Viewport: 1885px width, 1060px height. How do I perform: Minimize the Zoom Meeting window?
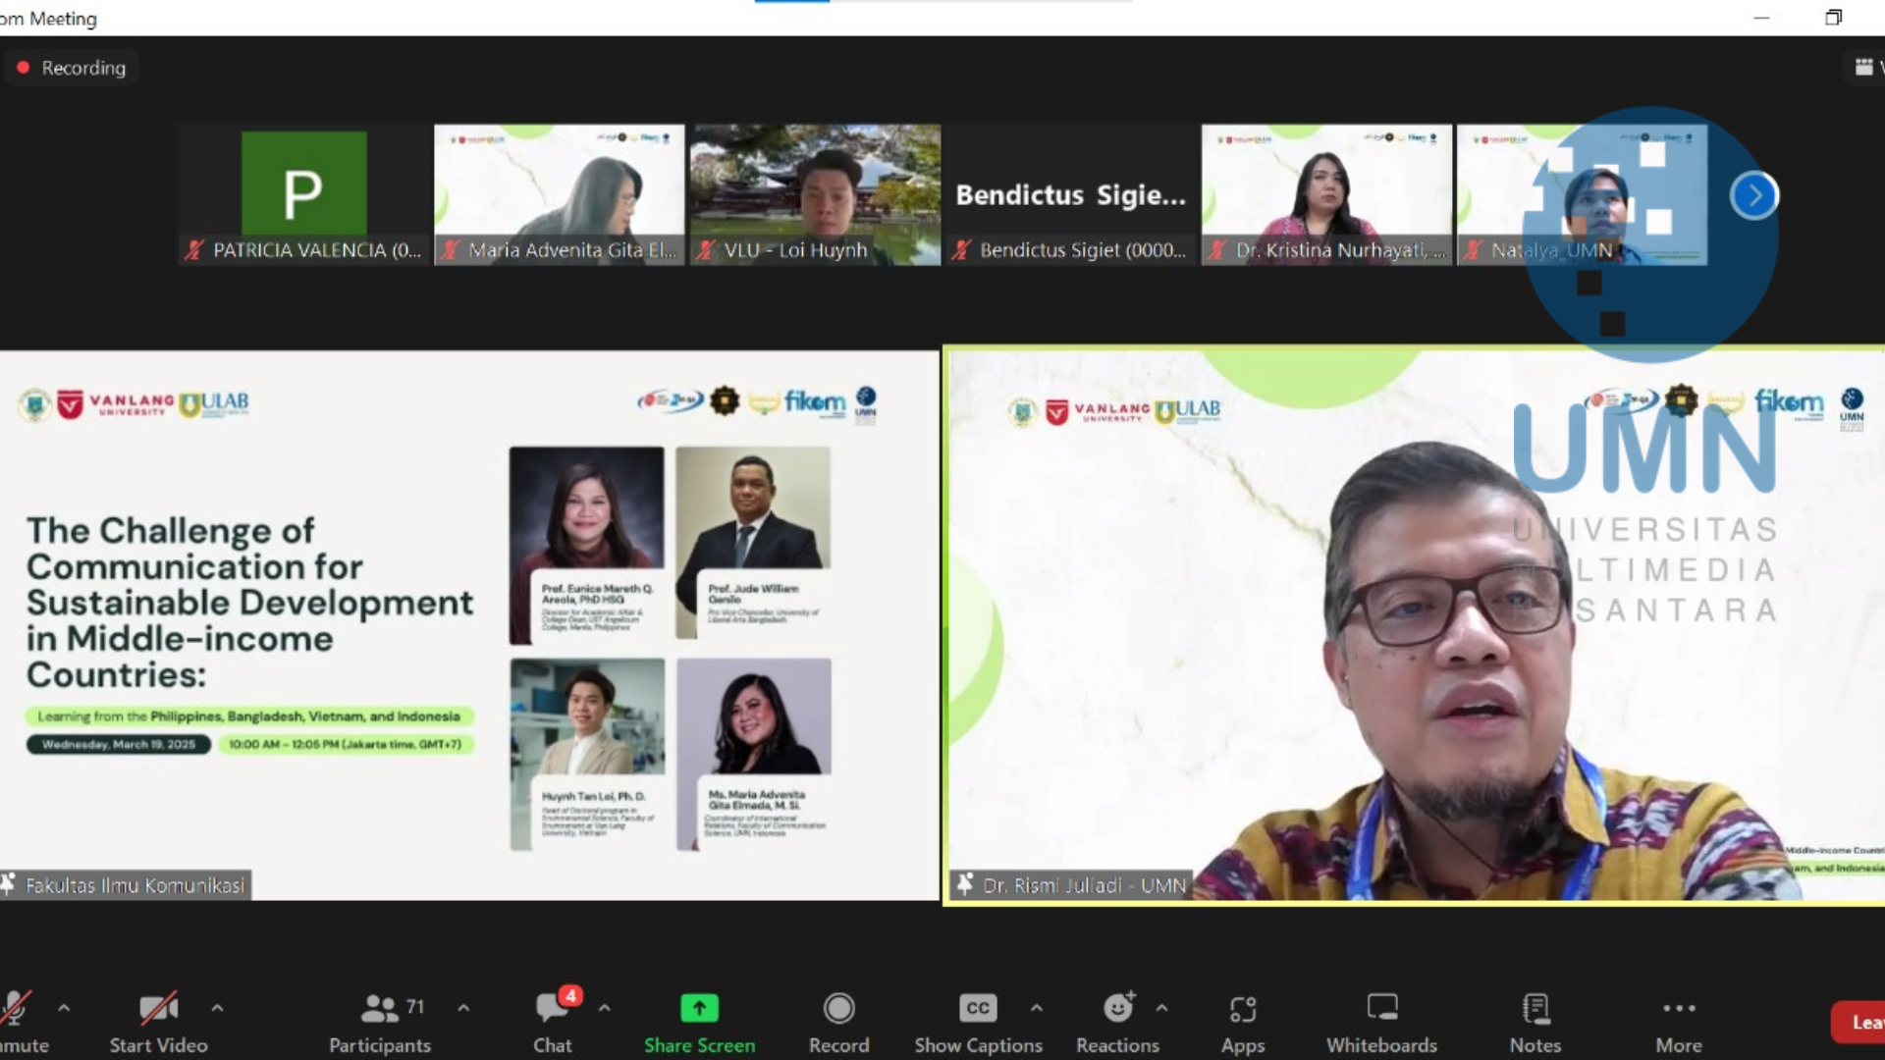pyautogui.click(x=1761, y=18)
